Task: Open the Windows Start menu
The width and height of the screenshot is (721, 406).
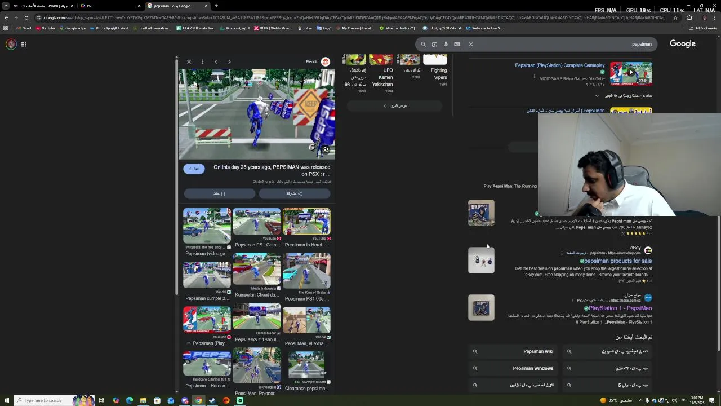Action: pos(6,400)
